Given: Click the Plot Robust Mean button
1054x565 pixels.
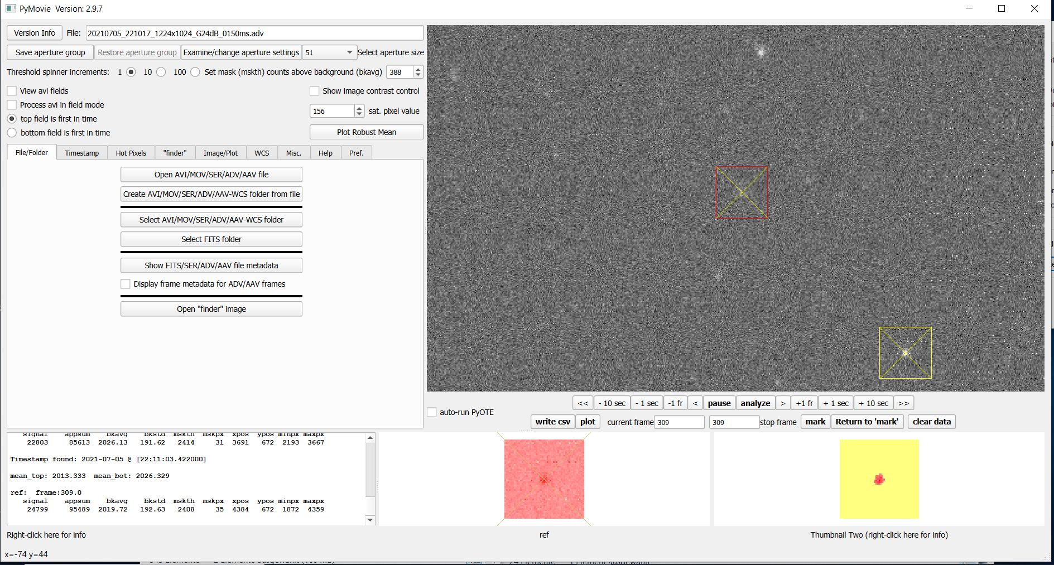Looking at the screenshot, I should pyautogui.click(x=367, y=132).
